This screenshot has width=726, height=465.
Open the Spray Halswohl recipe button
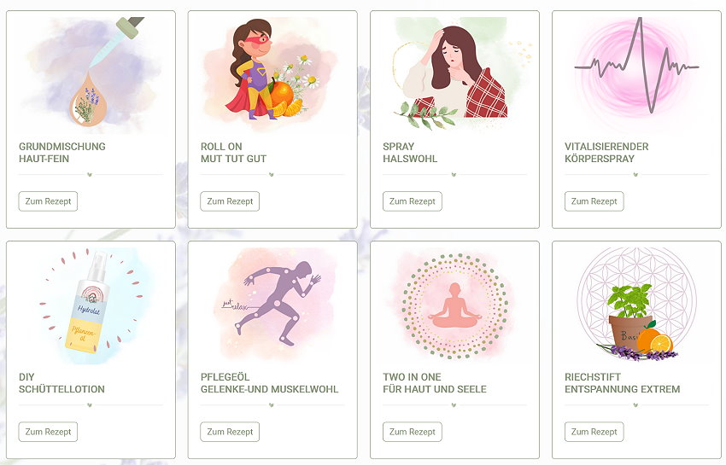412,201
